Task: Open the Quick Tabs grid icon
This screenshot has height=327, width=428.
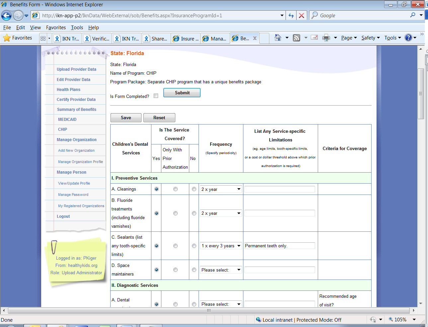Action: click(x=43, y=38)
